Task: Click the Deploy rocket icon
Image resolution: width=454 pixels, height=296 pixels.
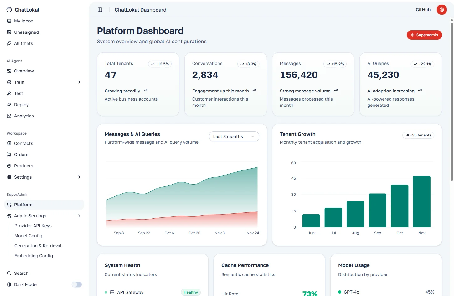Action: pos(9,105)
